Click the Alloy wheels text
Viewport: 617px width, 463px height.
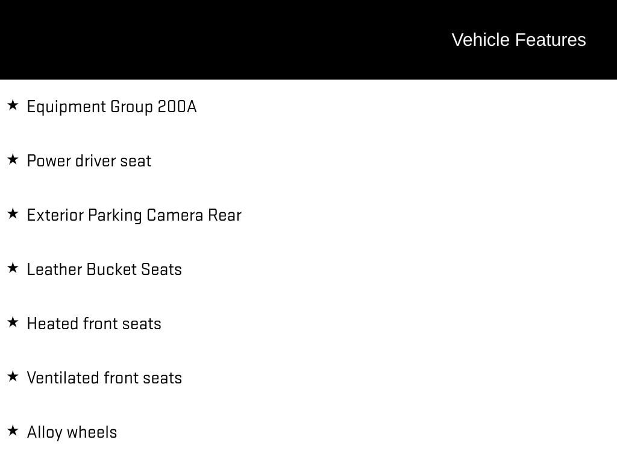(x=72, y=433)
